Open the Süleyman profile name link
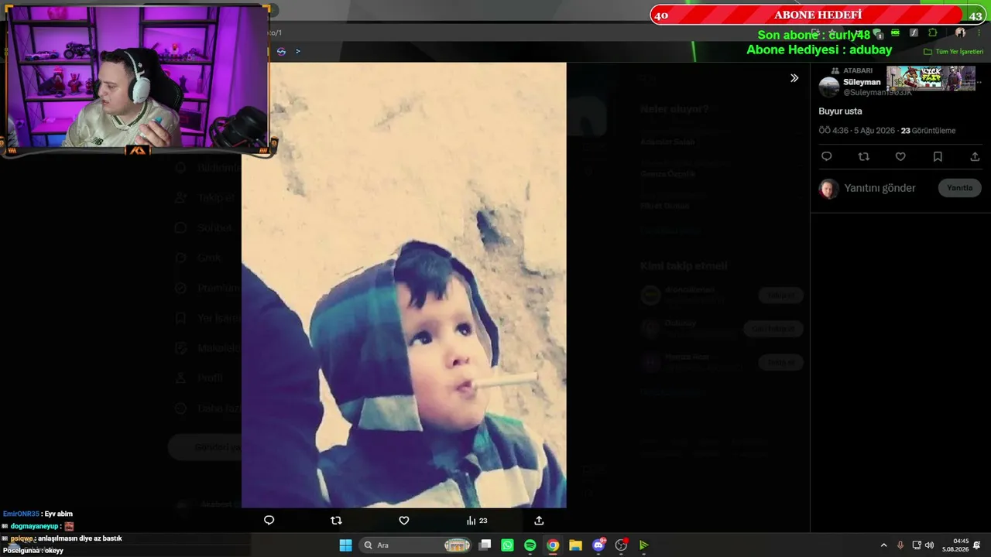The height and width of the screenshot is (557, 991). [862, 82]
